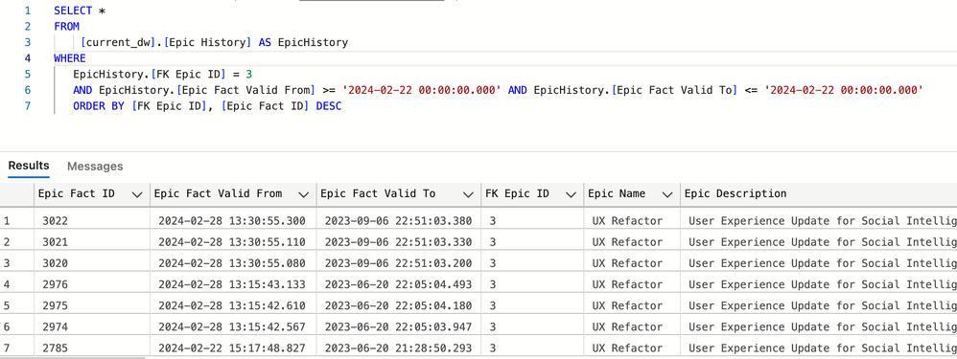957x359 pixels.
Task: Place cursor on SELECT * line
Action: point(80,11)
